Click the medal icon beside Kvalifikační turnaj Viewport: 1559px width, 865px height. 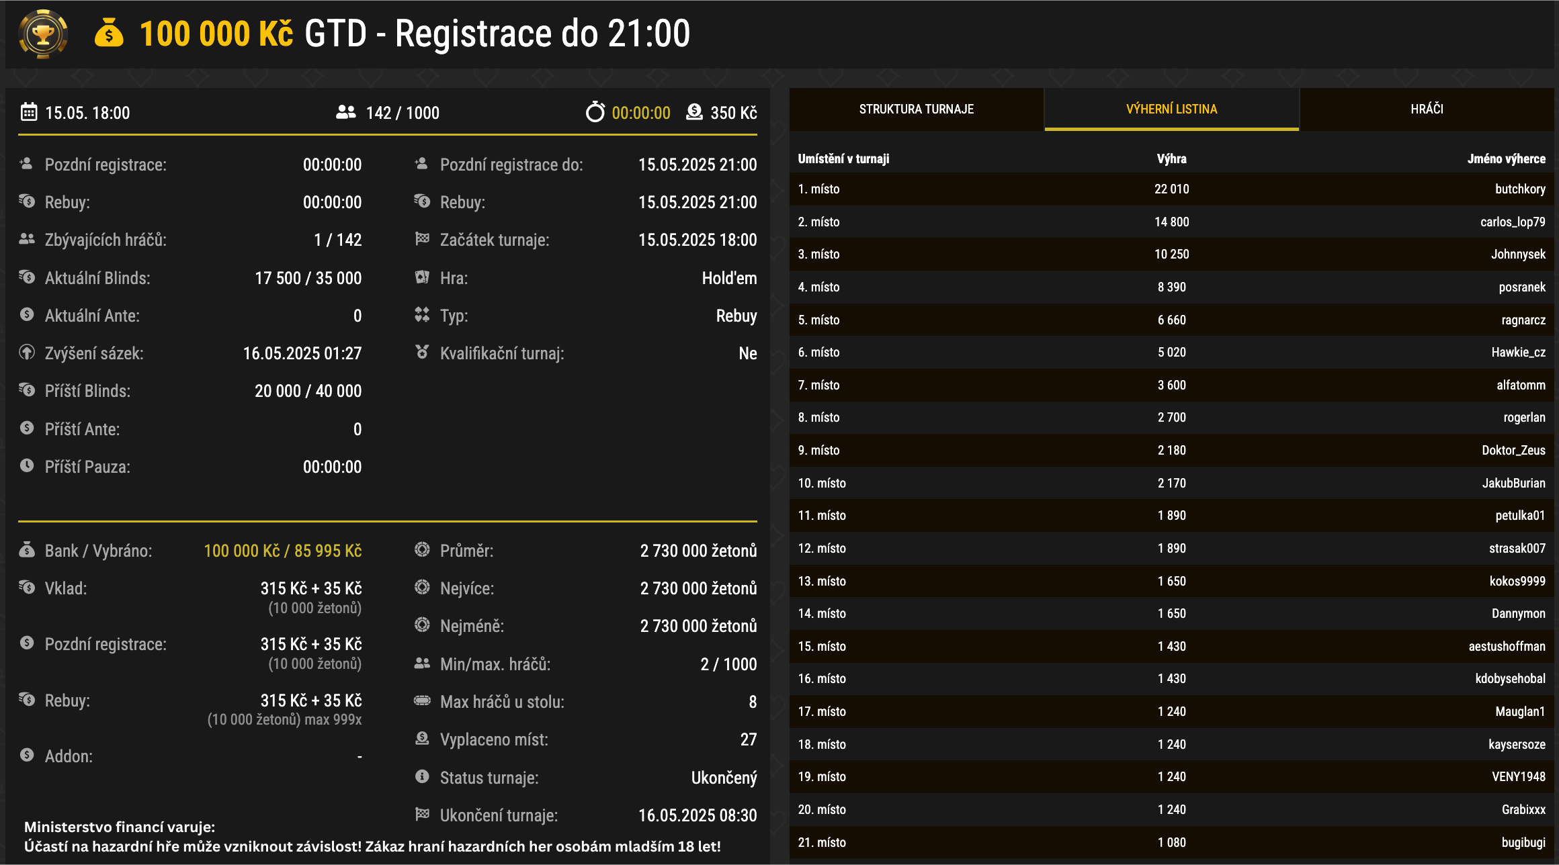[x=422, y=353]
